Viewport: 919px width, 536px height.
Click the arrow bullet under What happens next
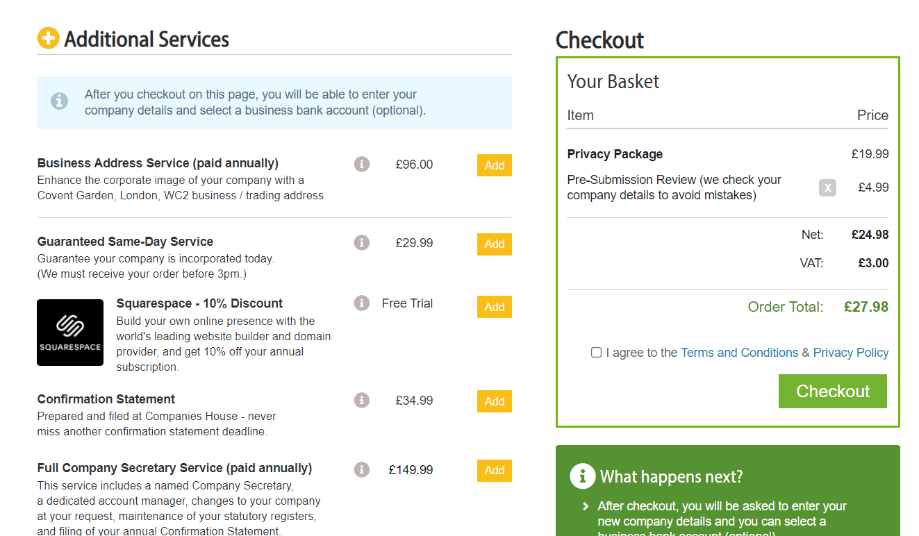586,507
